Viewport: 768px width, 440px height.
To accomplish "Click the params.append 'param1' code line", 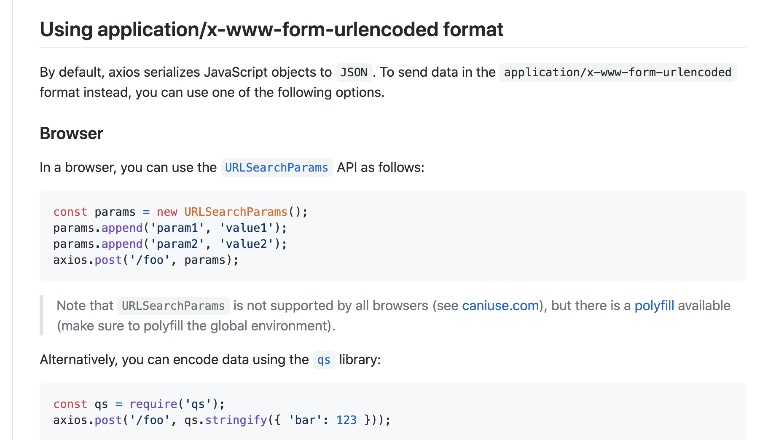I will tap(170, 228).
